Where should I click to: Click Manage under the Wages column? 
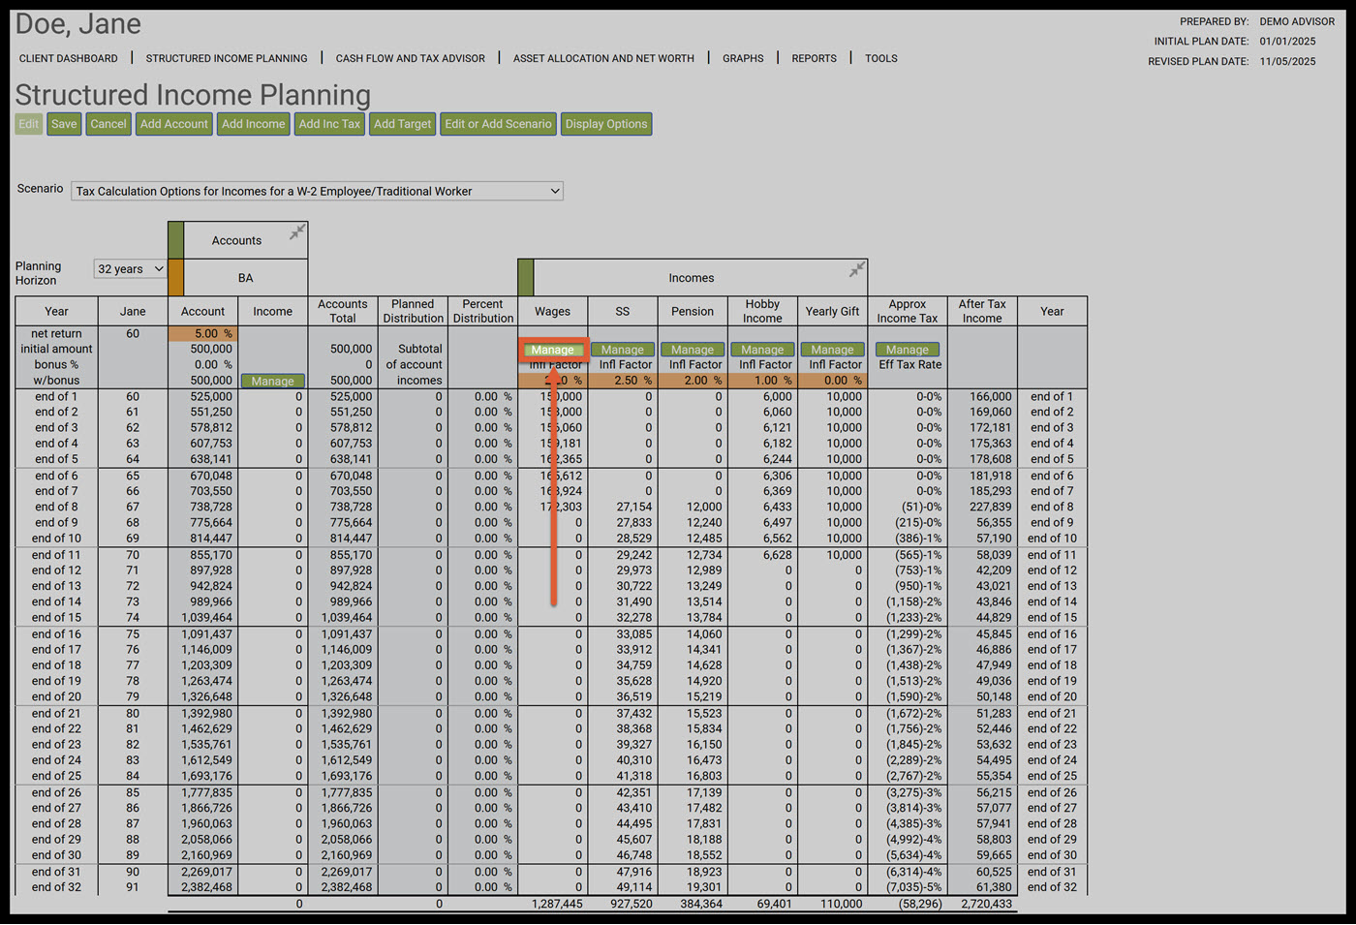click(553, 350)
